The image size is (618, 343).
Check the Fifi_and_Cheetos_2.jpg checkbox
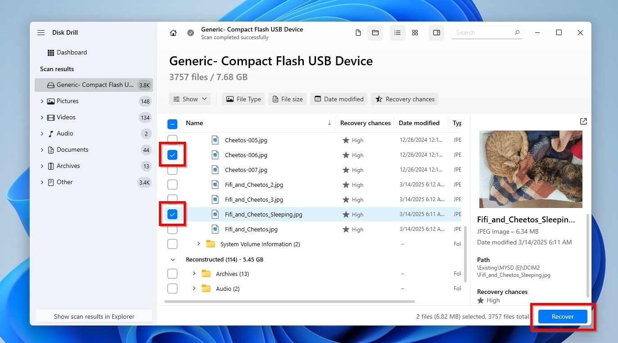pos(172,185)
